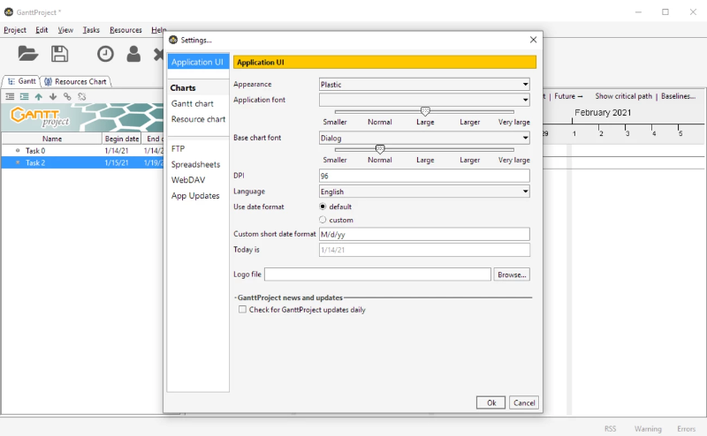Click the Browse button for logo file

coord(512,274)
